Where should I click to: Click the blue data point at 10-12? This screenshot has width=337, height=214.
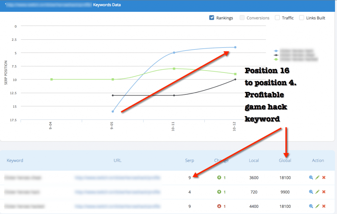pyautogui.click(x=235, y=47)
